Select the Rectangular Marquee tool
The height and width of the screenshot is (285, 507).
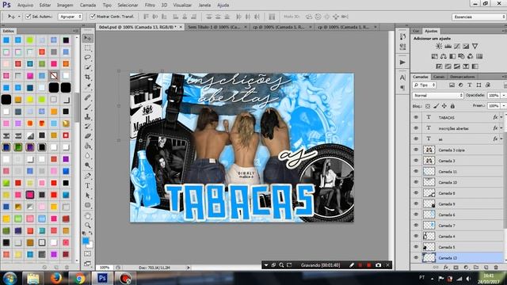pyautogui.click(x=87, y=47)
